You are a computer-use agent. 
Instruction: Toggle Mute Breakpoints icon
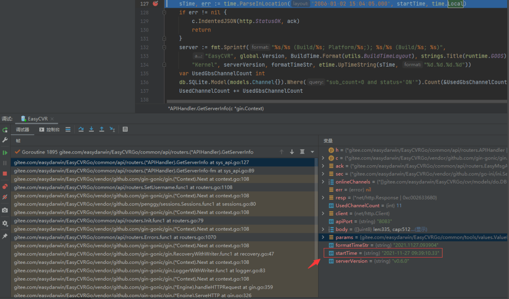click(5, 197)
